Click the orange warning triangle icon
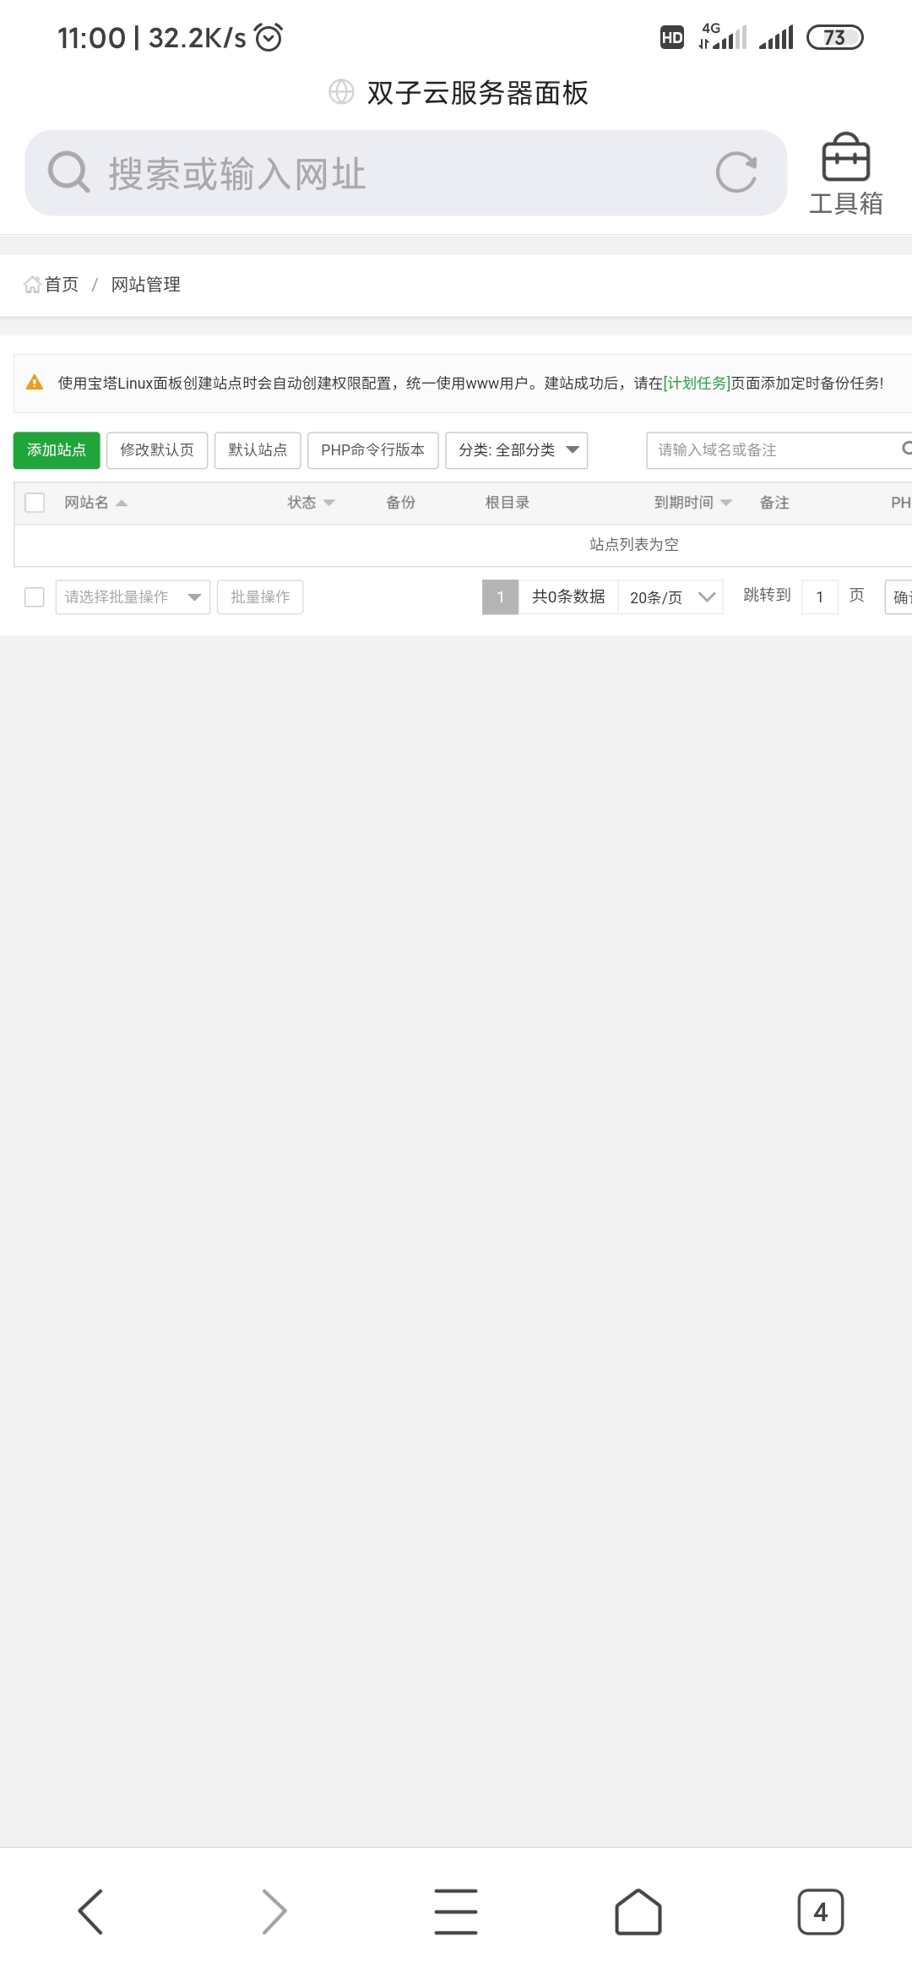The width and height of the screenshot is (912, 1977). [35, 383]
